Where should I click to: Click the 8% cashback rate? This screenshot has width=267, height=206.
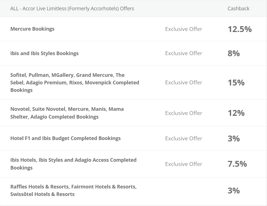[234, 53]
